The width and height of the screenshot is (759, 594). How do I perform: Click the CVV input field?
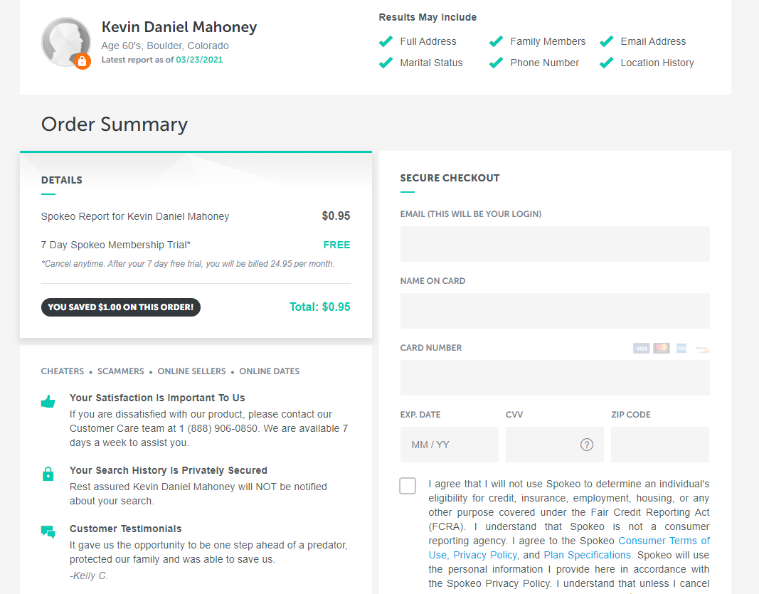point(555,445)
